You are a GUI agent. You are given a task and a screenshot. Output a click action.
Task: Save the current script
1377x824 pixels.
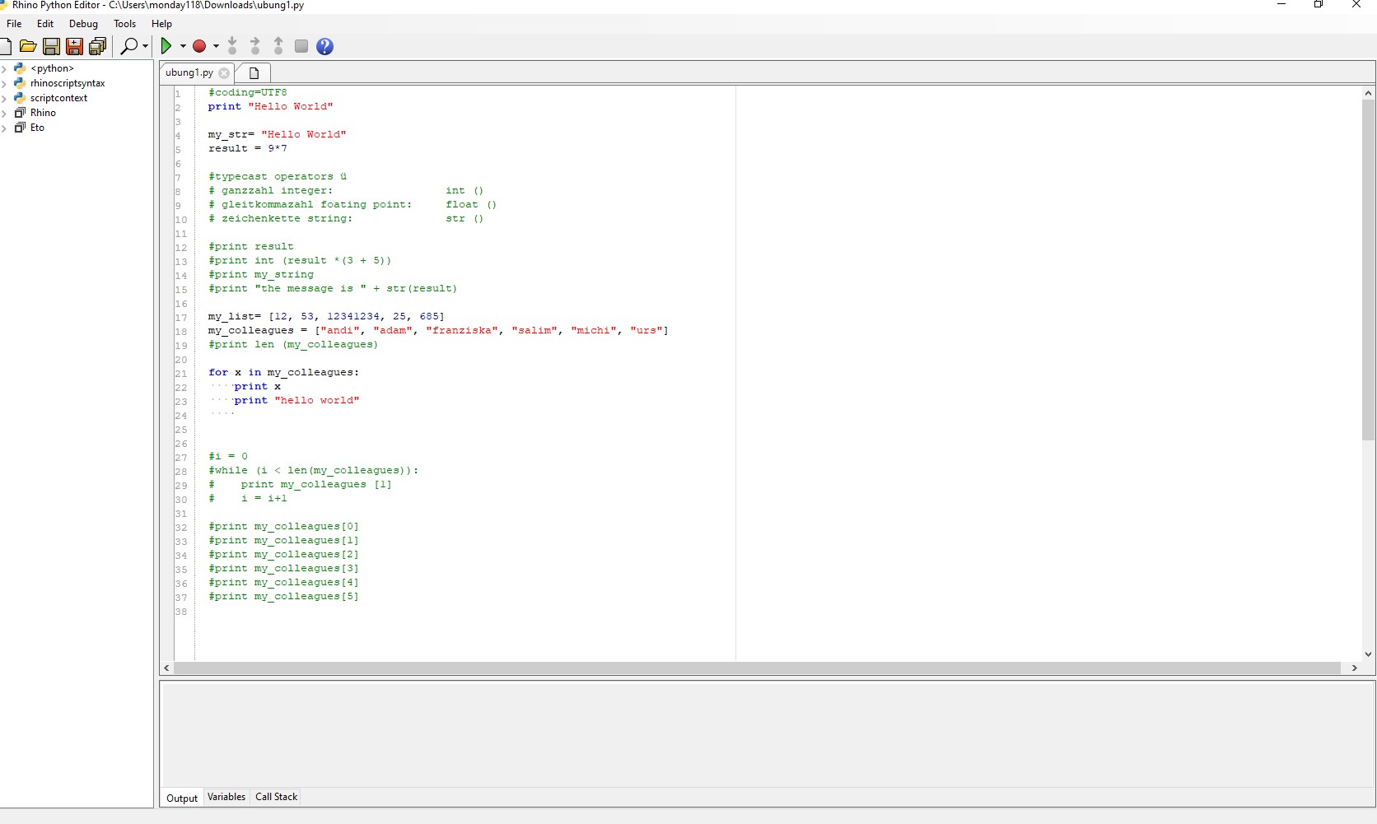pyautogui.click(x=51, y=46)
